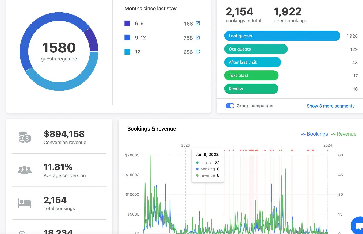Select the Lost guests campaign bar
Screen dimensions: 363x234
(x=282, y=36)
